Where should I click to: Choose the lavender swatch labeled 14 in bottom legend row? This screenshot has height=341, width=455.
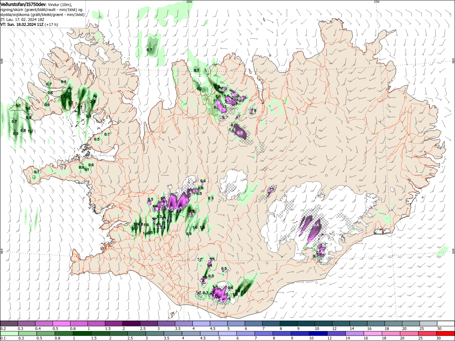click(x=354, y=334)
